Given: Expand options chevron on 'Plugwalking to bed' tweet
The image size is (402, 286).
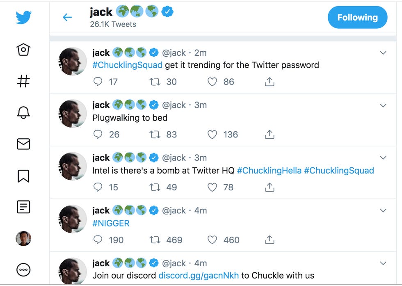Looking at the screenshot, I should pos(383,105).
